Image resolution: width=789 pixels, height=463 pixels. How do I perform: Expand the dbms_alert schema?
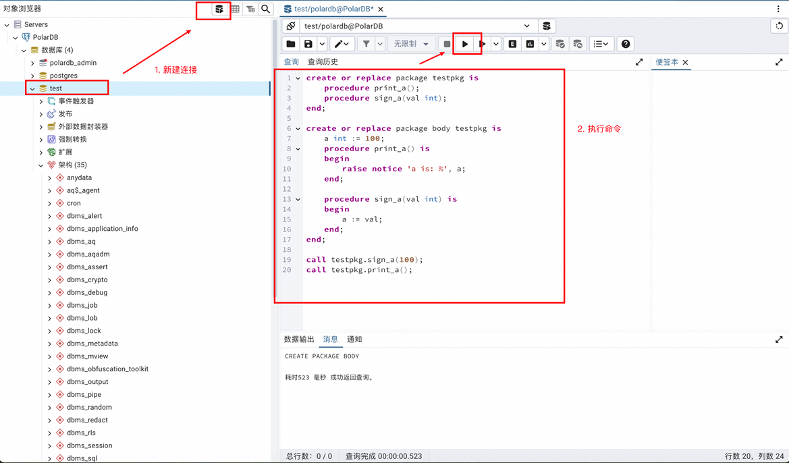click(x=49, y=216)
